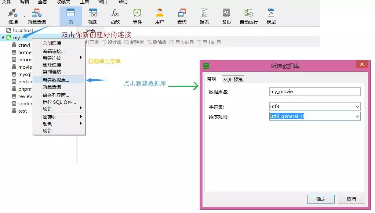This screenshot has height=213, width=375.
Task: Open 新建查询 from the main toolbar
Action: coord(37,15)
